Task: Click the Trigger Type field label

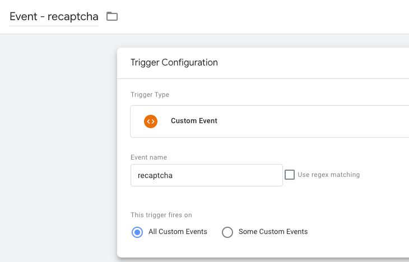Action: (150, 95)
